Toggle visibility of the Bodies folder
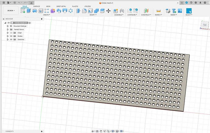Viewport: 210px width, 133px height. click(11, 36)
